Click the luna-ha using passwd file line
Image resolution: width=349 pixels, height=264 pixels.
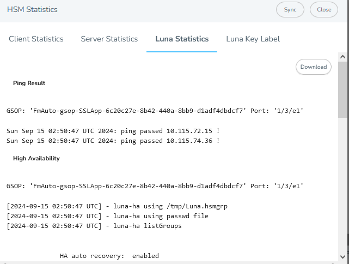click(x=107, y=216)
